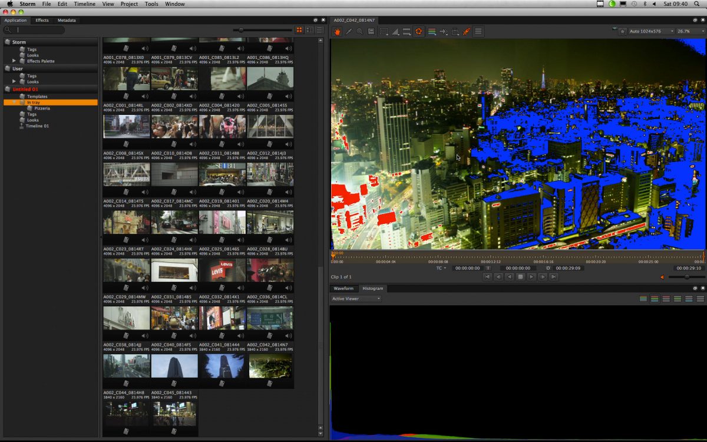
Task: Open the Project menu in the menu bar
Action: point(129,4)
